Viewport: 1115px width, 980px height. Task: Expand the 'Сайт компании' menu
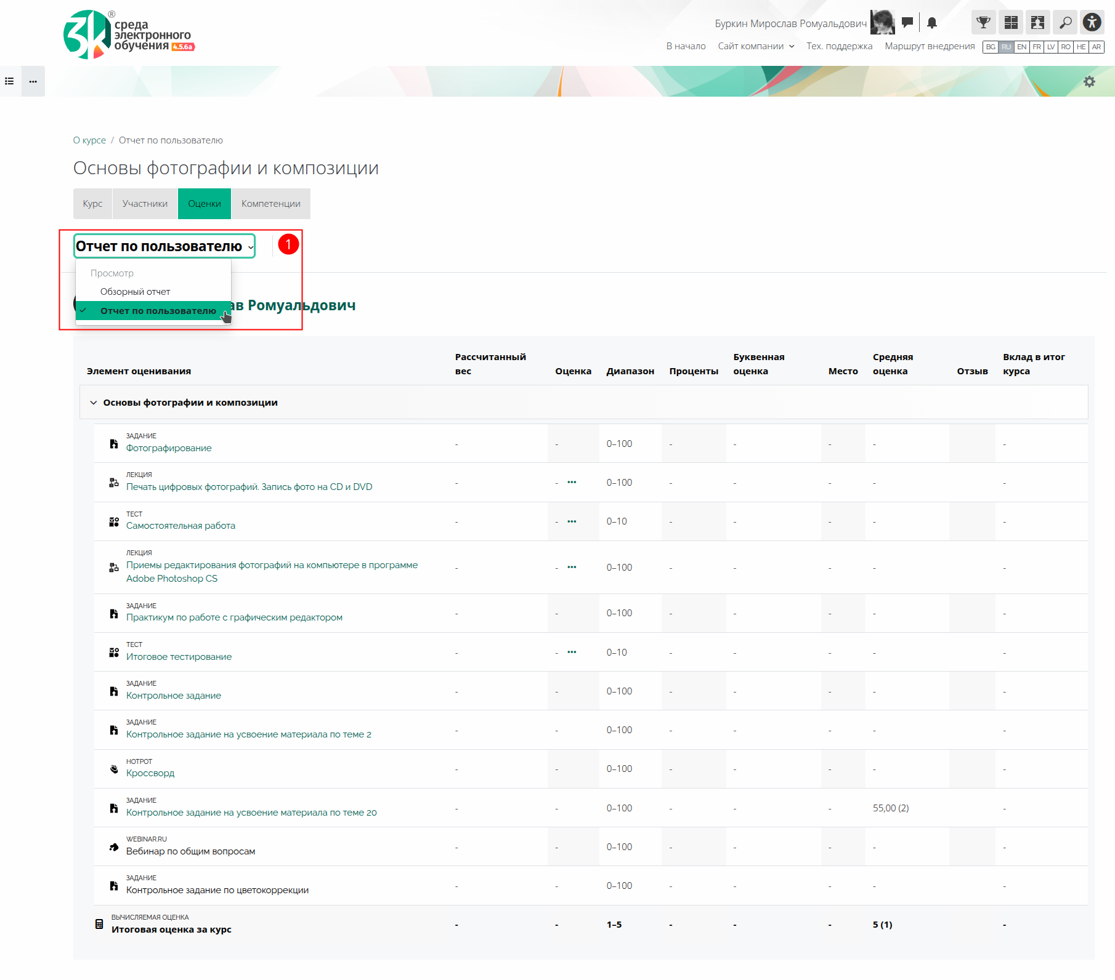(x=756, y=46)
